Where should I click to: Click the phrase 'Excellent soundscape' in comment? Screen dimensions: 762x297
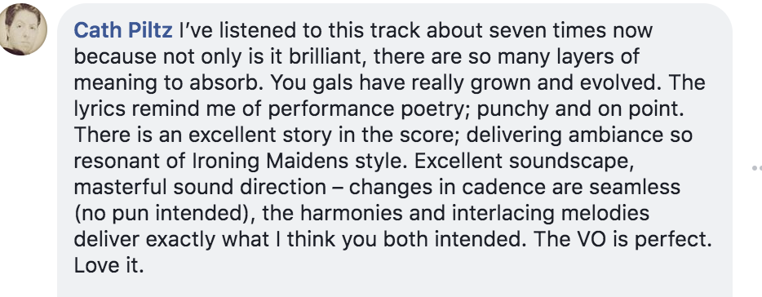point(524,161)
